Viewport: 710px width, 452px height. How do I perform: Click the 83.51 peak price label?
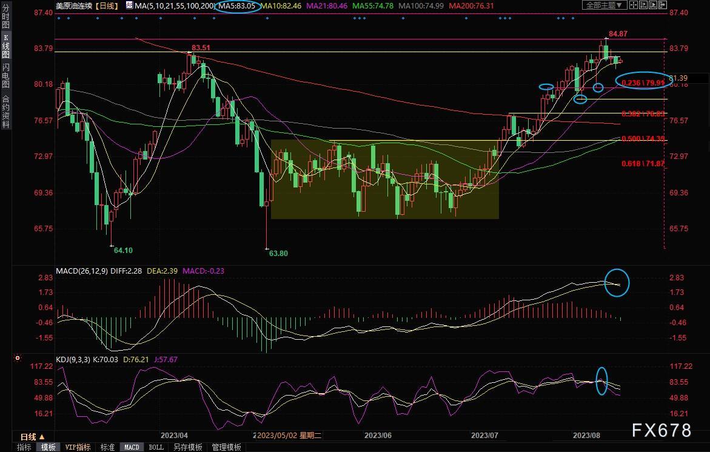click(201, 47)
